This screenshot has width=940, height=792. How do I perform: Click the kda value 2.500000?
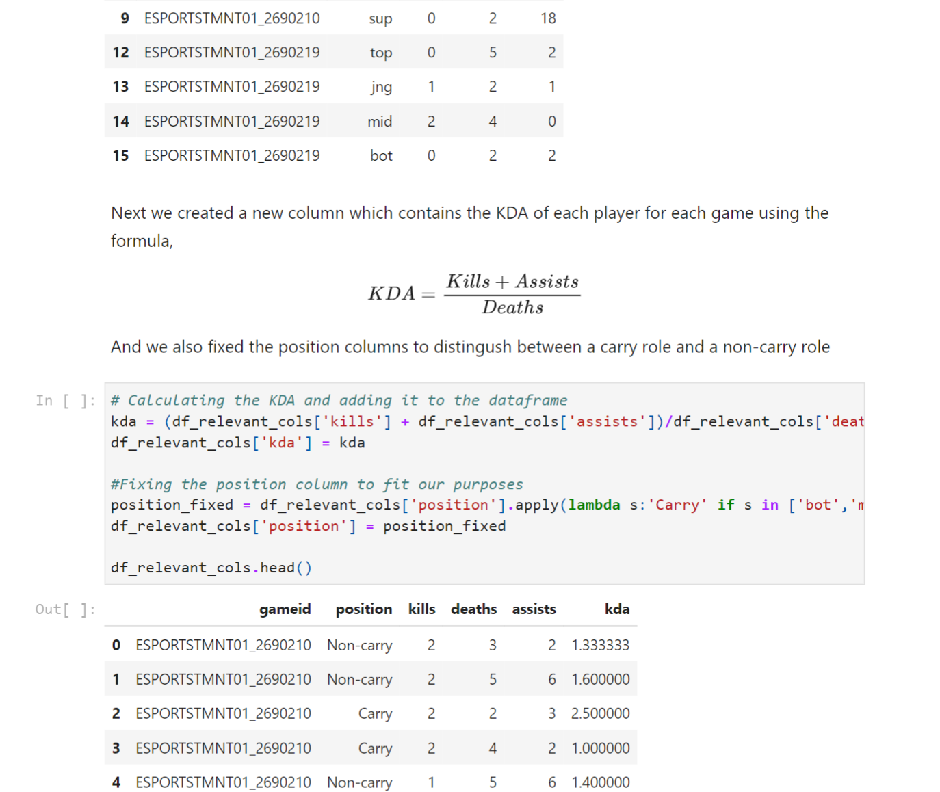click(600, 713)
